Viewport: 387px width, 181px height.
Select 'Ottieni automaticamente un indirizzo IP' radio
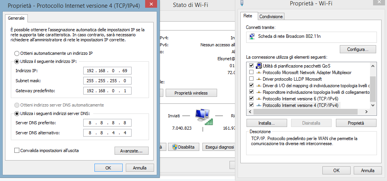[17, 53]
